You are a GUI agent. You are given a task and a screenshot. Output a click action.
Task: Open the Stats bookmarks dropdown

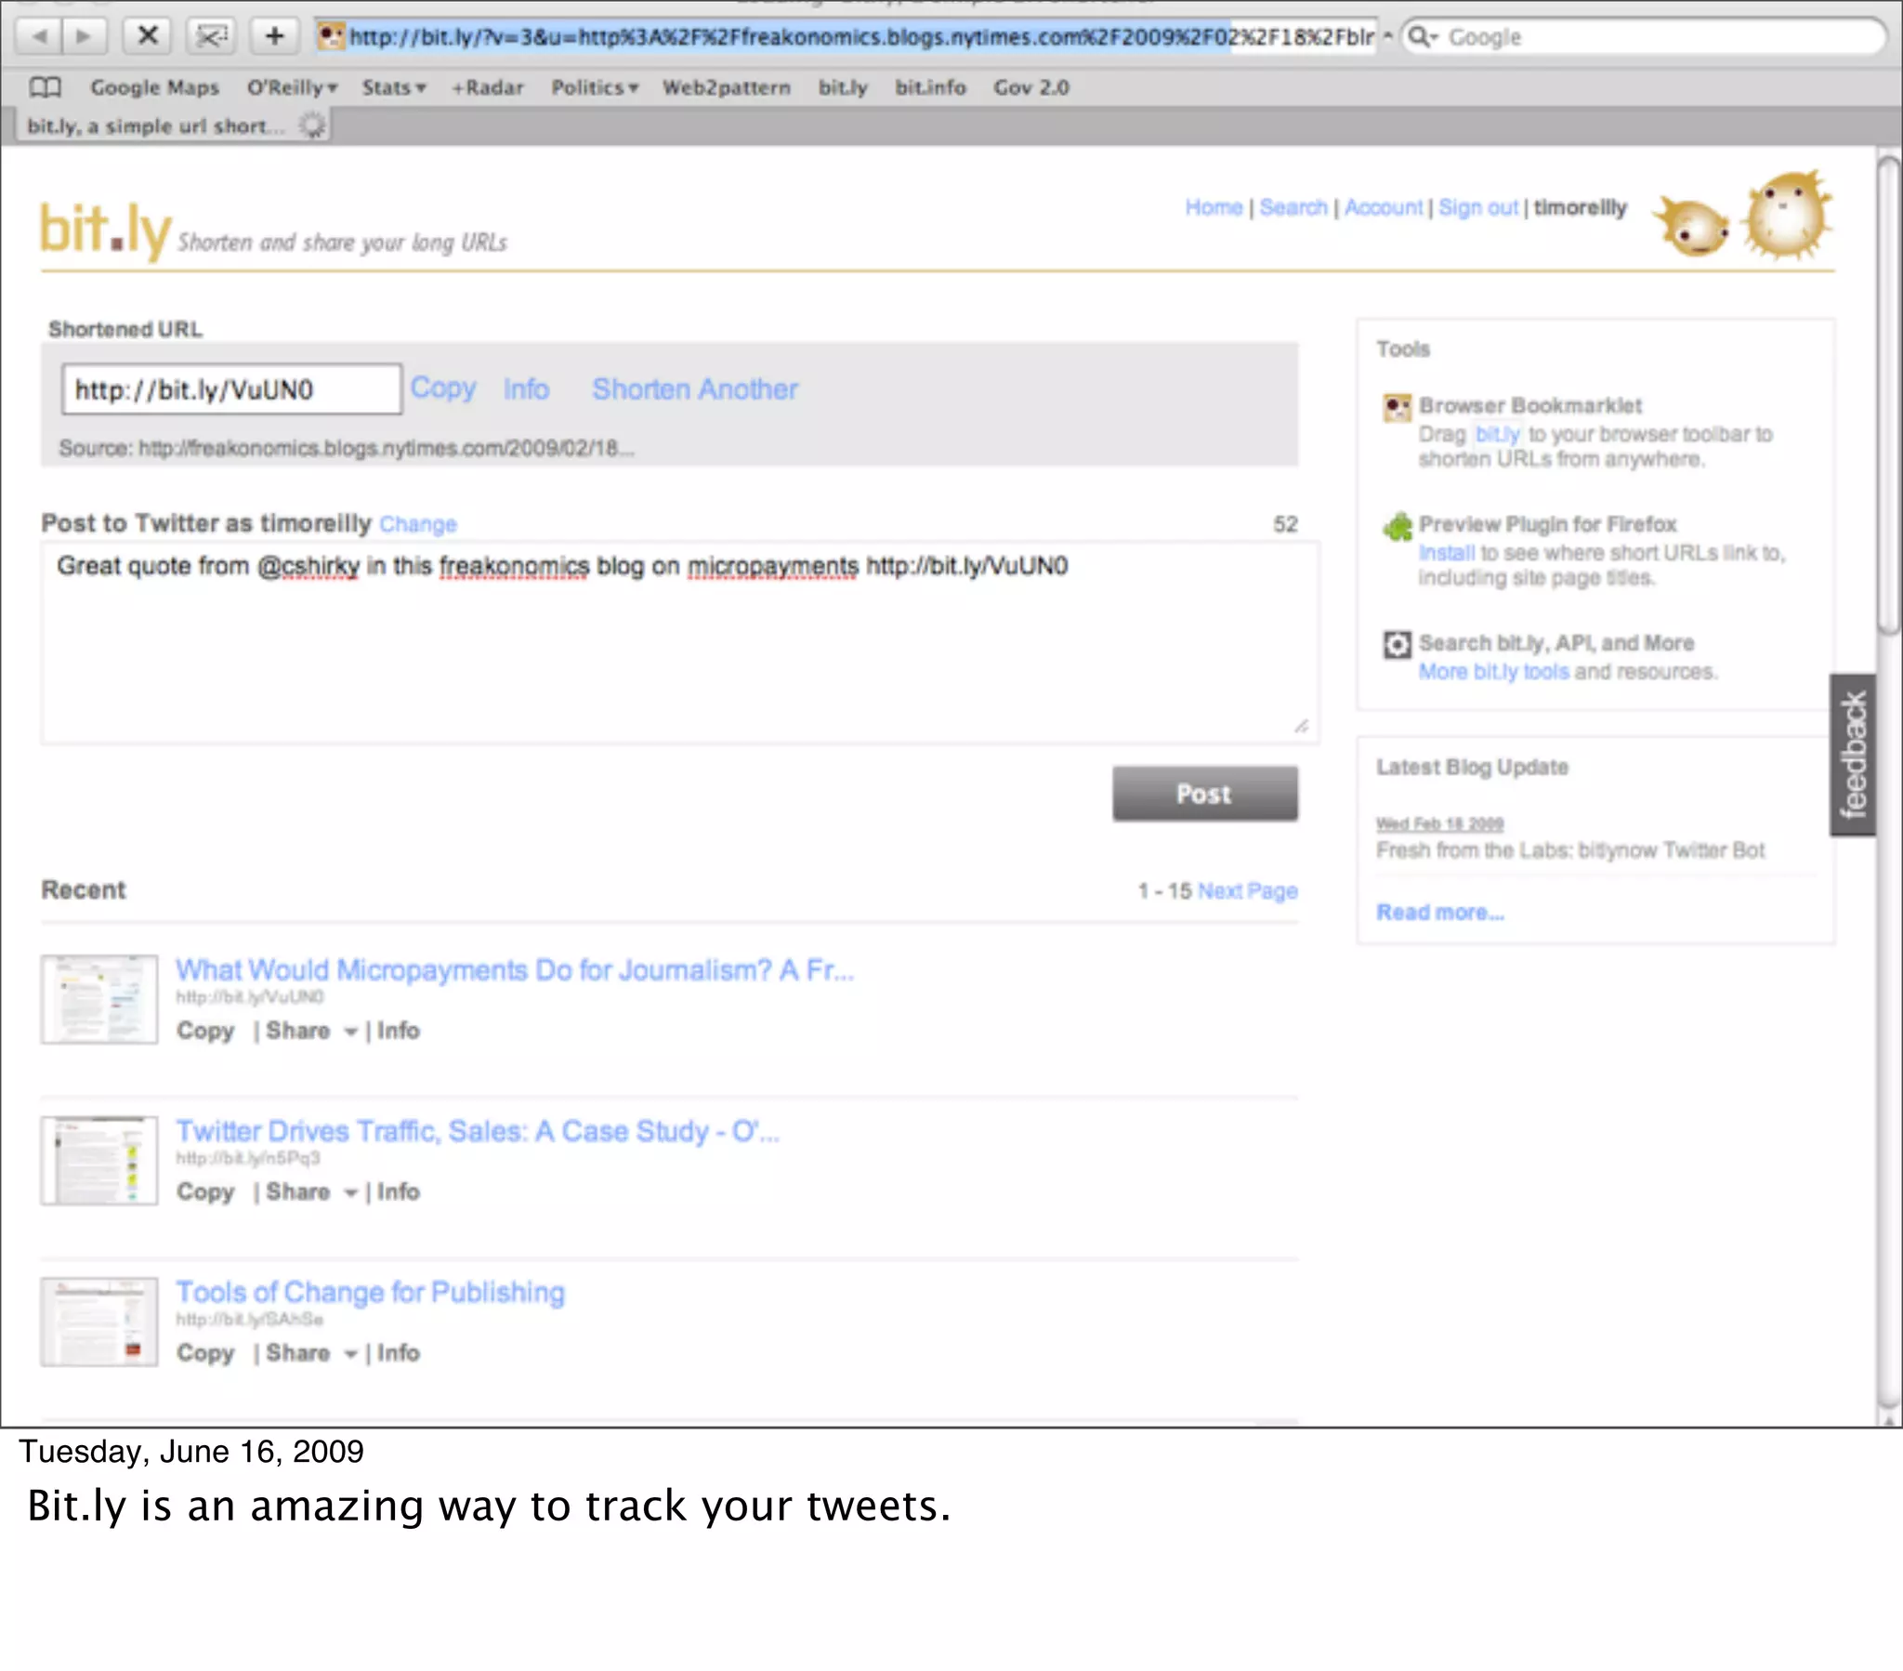click(x=394, y=87)
